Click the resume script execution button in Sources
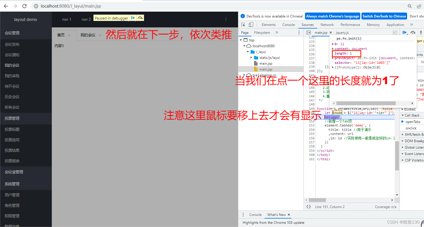This screenshot has width=424, height=227. pyautogui.click(x=405, y=33)
